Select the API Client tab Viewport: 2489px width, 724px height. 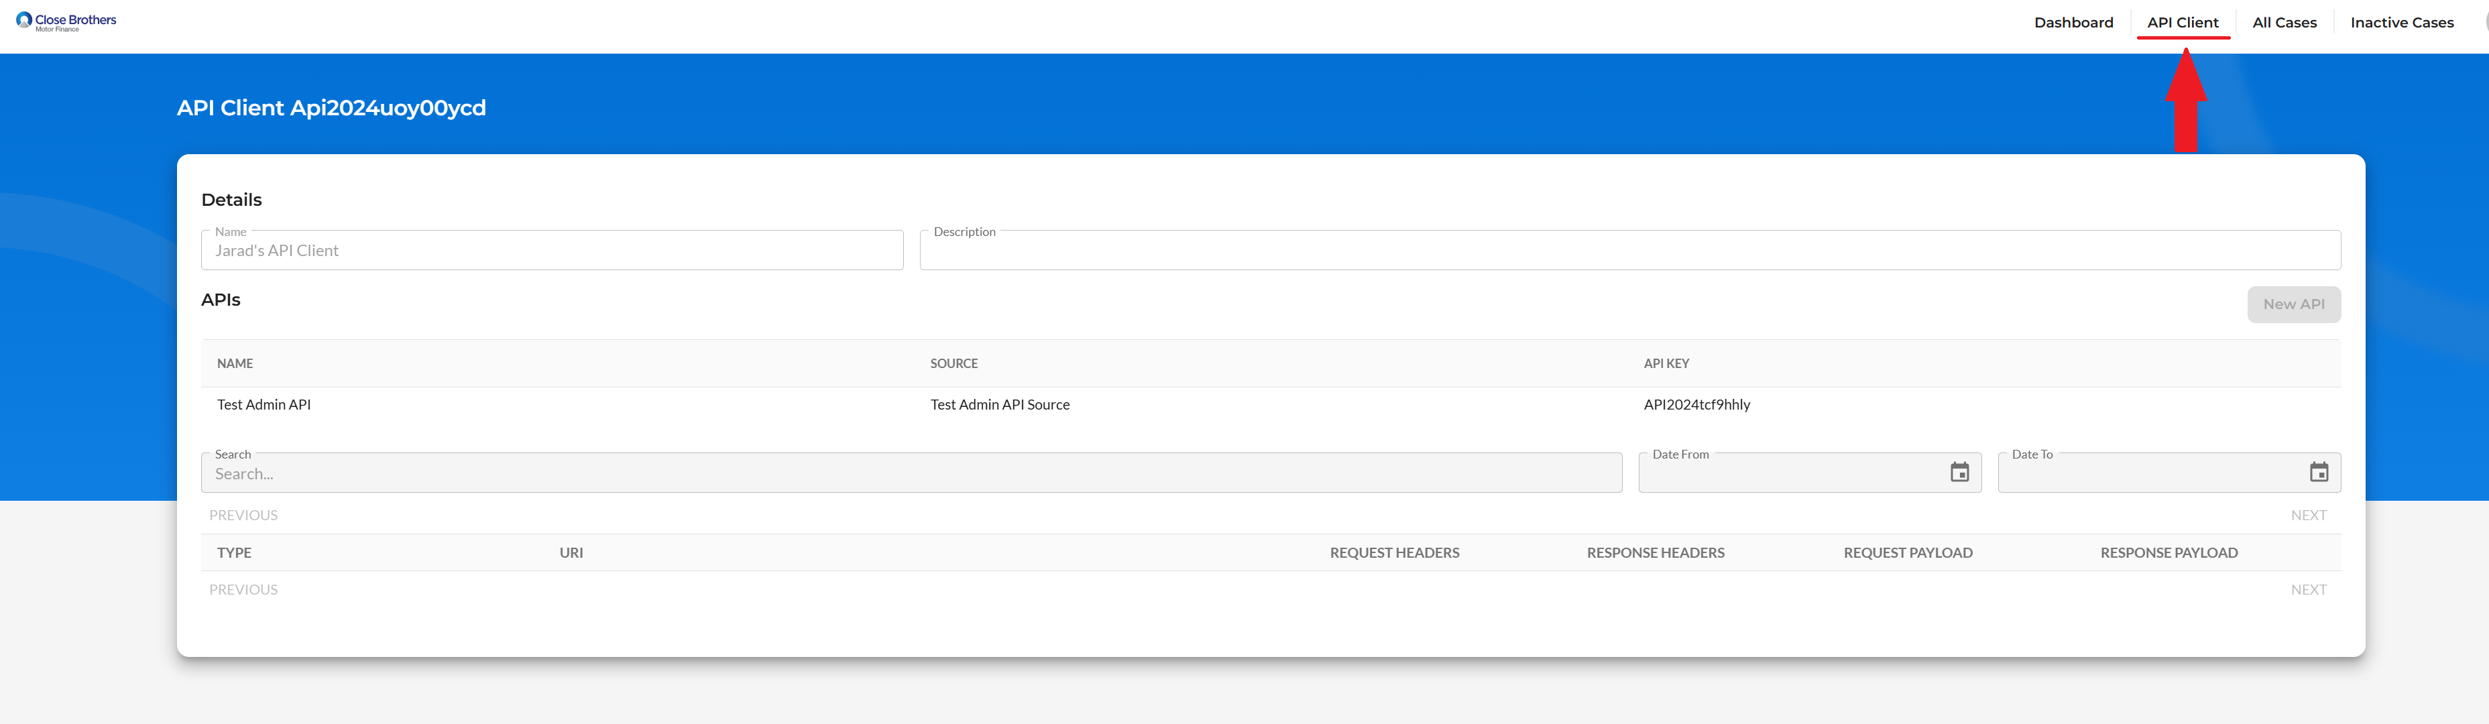[2184, 22]
